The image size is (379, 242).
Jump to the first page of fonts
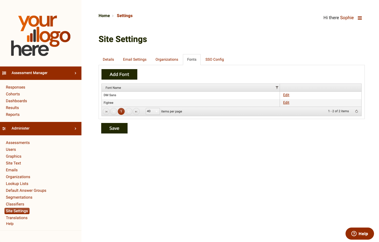[x=106, y=111]
